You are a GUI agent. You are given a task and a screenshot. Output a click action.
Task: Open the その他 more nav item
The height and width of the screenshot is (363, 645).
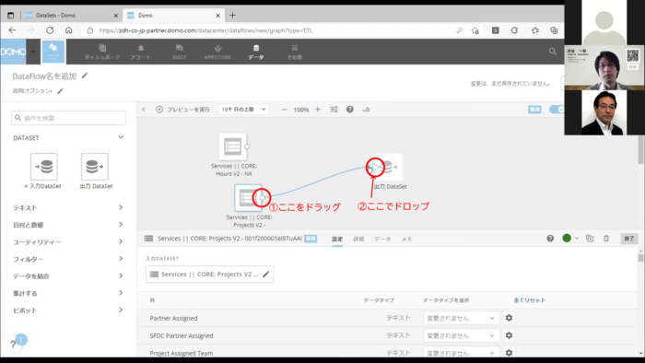tap(295, 53)
